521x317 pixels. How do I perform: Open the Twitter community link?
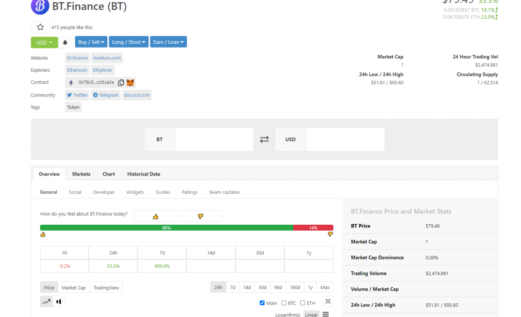pyautogui.click(x=77, y=95)
